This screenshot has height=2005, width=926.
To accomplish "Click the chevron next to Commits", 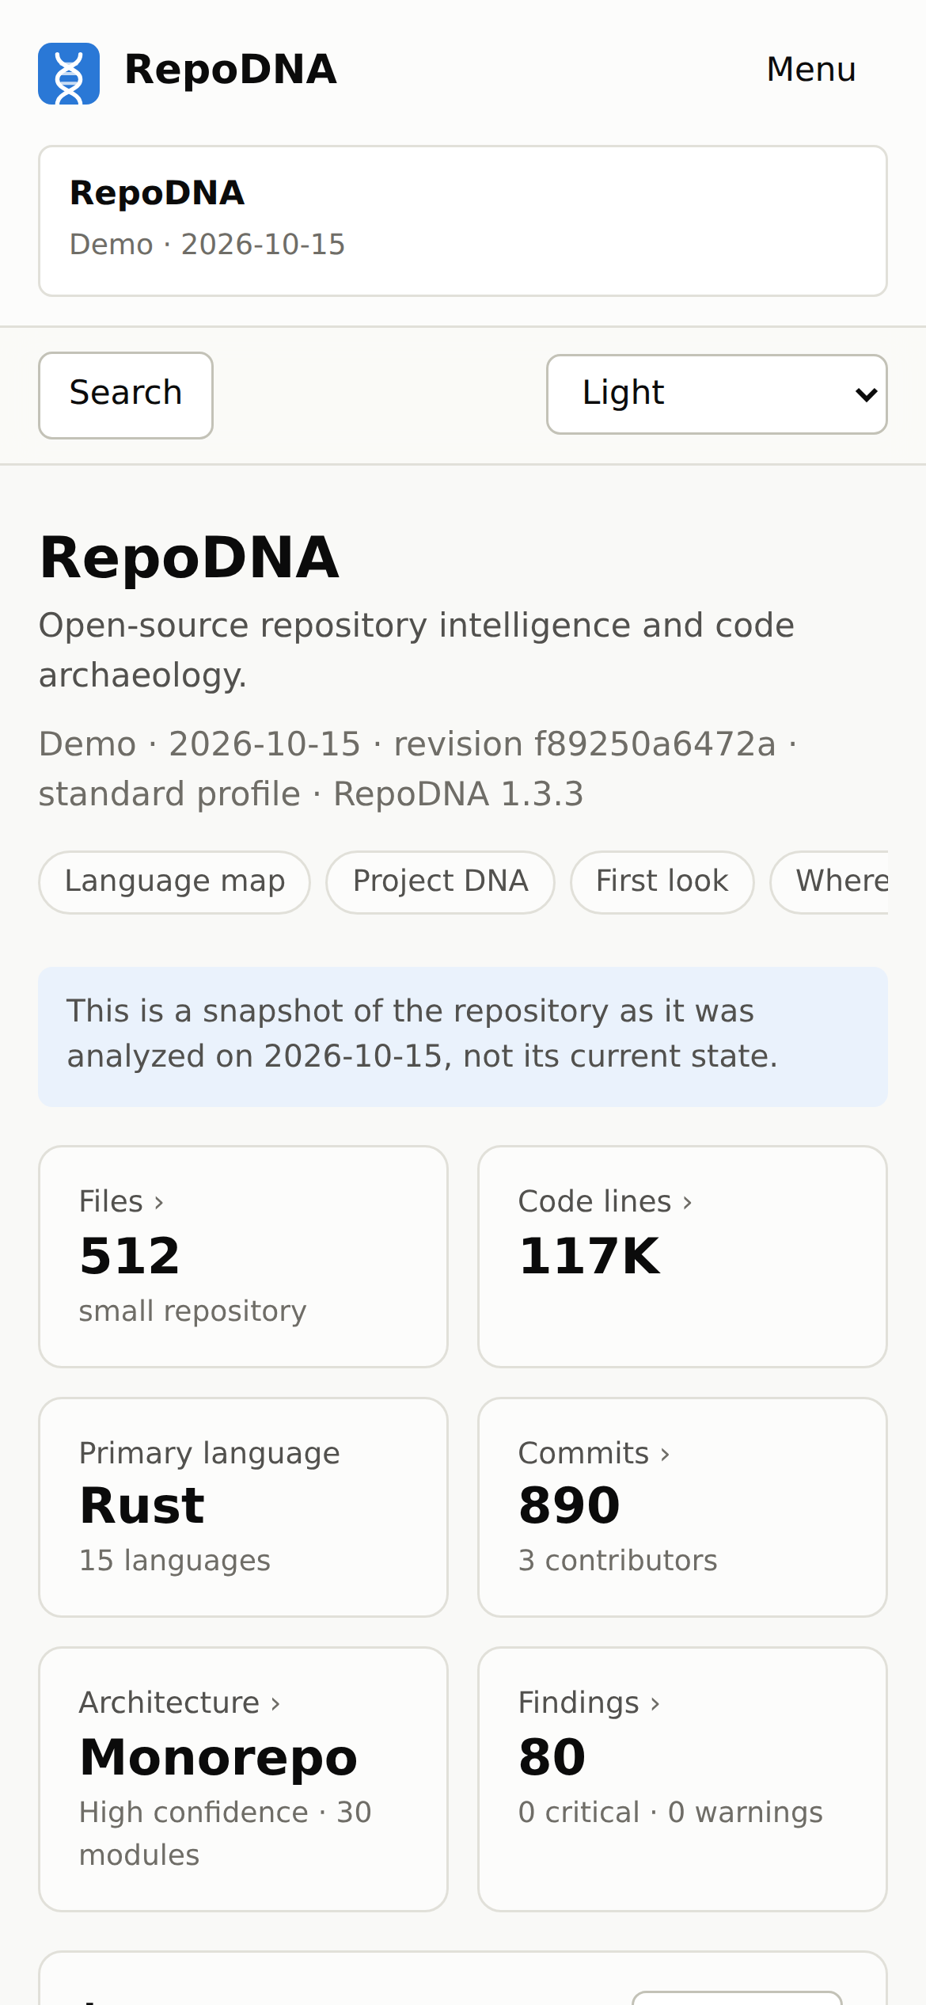I will 665,1455.
